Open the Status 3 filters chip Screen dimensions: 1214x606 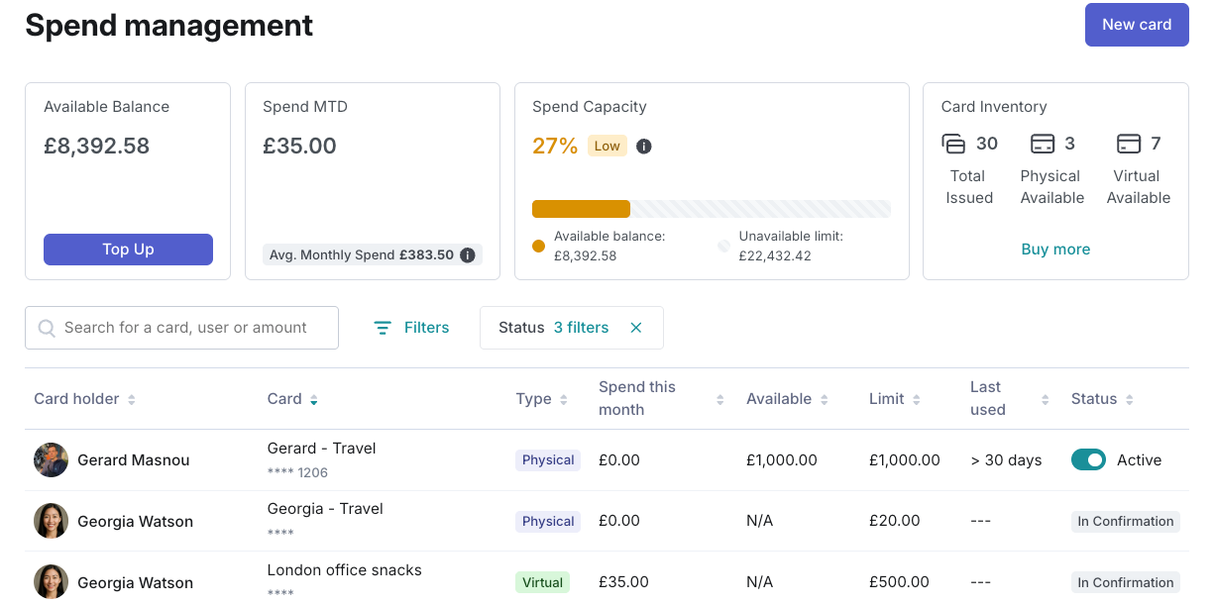point(554,328)
